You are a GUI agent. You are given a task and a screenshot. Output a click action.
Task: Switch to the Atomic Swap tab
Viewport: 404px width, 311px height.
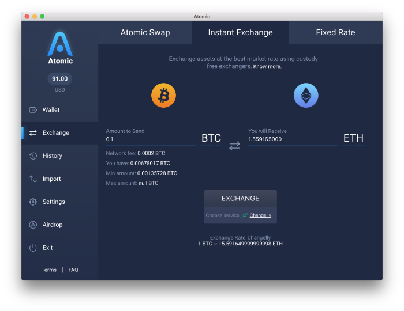tap(145, 32)
